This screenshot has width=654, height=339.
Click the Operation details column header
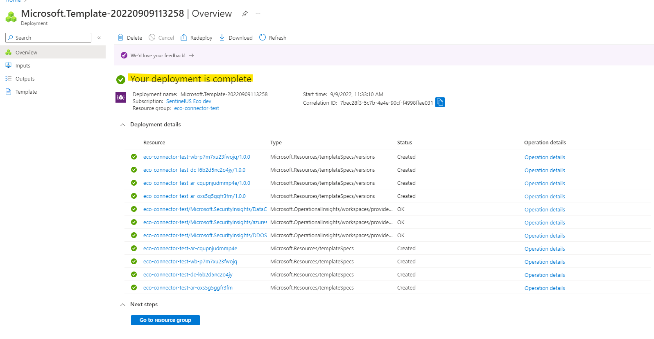click(545, 143)
